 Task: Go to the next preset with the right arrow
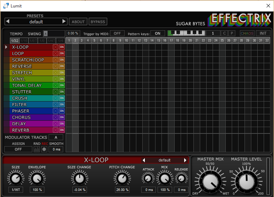pos(64,22)
